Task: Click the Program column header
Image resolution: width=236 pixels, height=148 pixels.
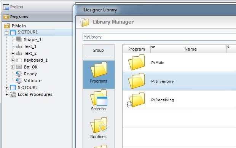Action: point(137,49)
